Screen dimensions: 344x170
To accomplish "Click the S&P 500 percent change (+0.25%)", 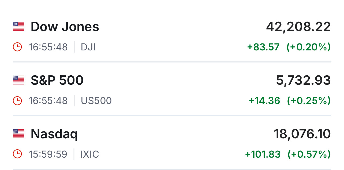I will click(309, 101).
